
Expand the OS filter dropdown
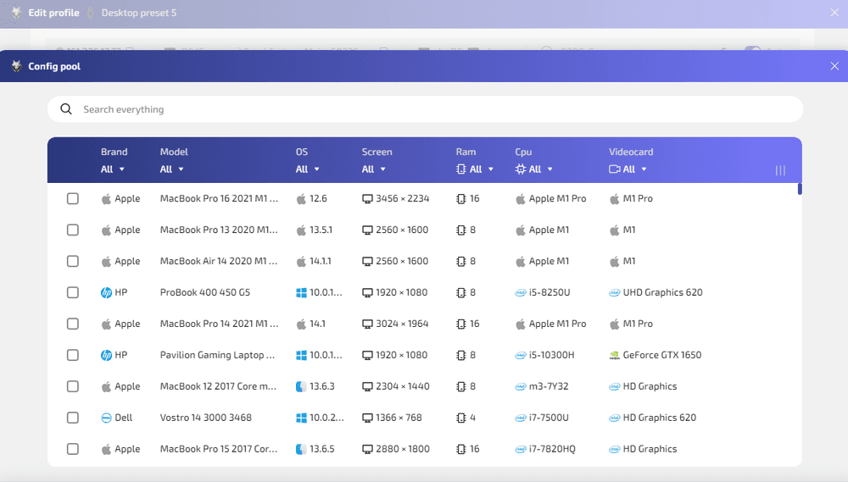pos(308,169)
